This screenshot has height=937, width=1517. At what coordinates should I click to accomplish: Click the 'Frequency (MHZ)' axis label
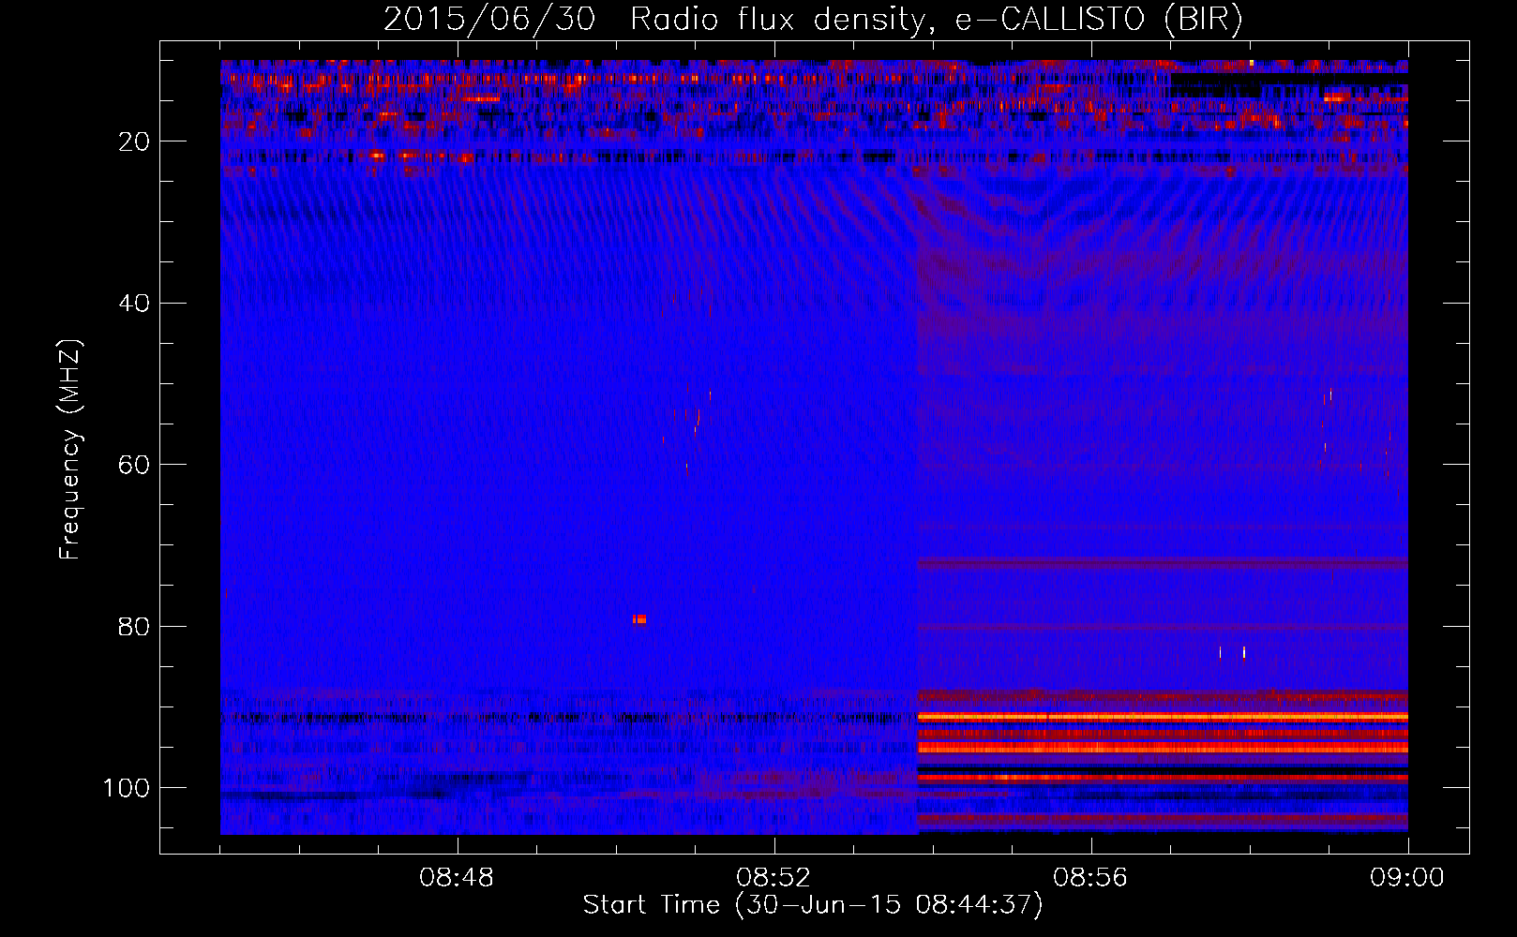[x=70, y=450]
